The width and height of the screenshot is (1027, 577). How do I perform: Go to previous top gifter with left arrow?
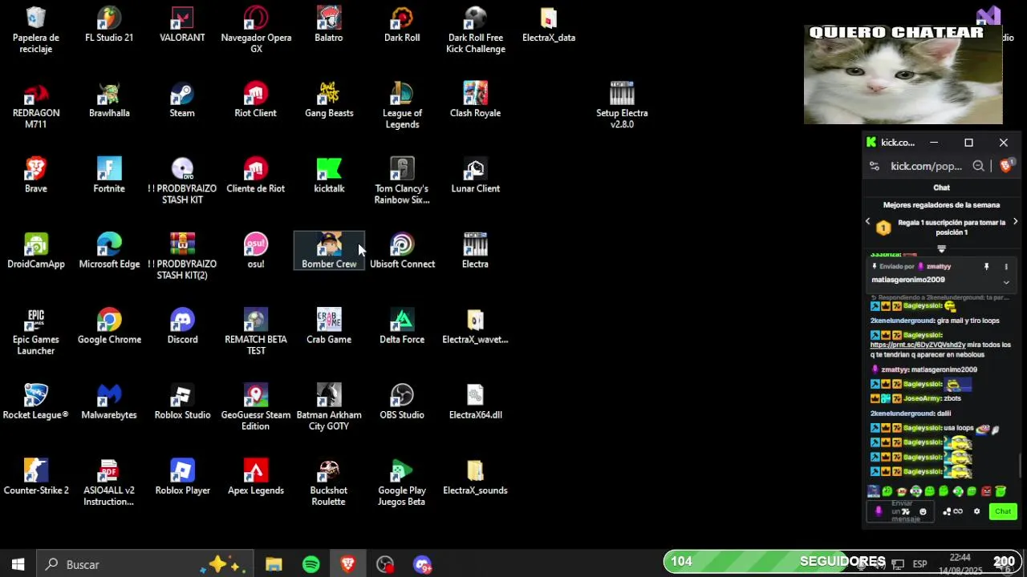[x=867, y=221]
